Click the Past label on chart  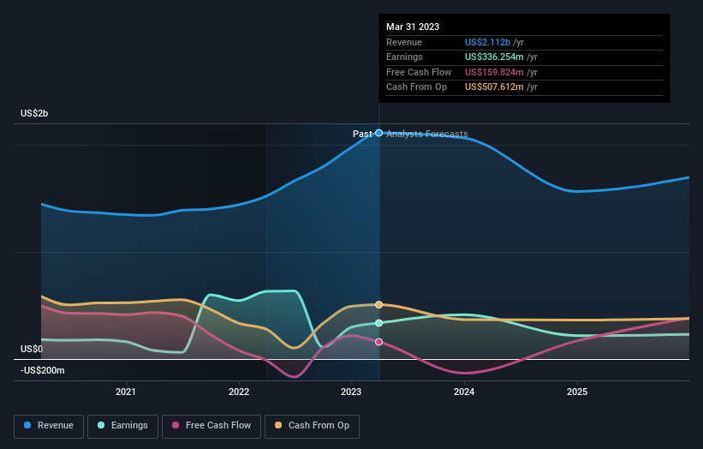tap(362, 134)
